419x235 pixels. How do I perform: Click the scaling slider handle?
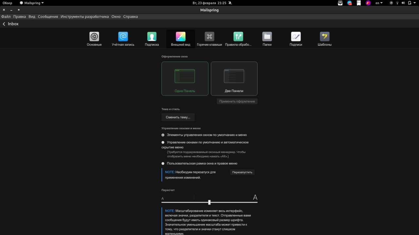point(209,202)
